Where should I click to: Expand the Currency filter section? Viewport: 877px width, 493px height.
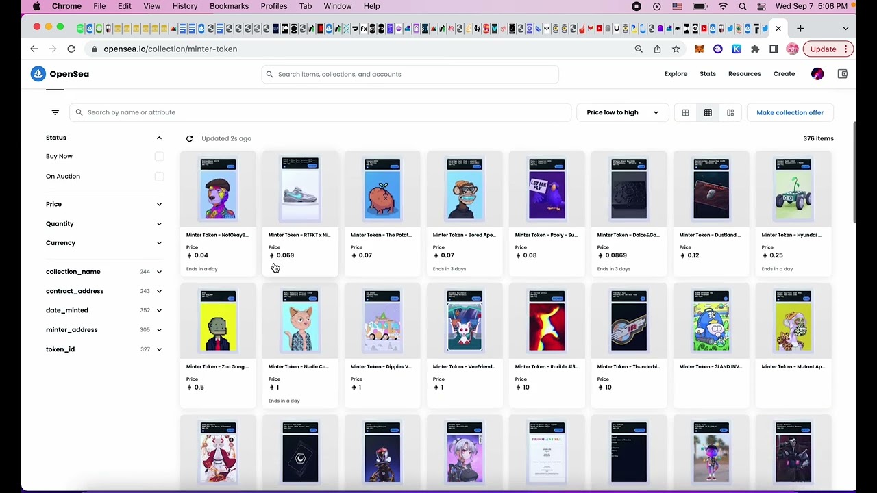click(x=159, y=242)
